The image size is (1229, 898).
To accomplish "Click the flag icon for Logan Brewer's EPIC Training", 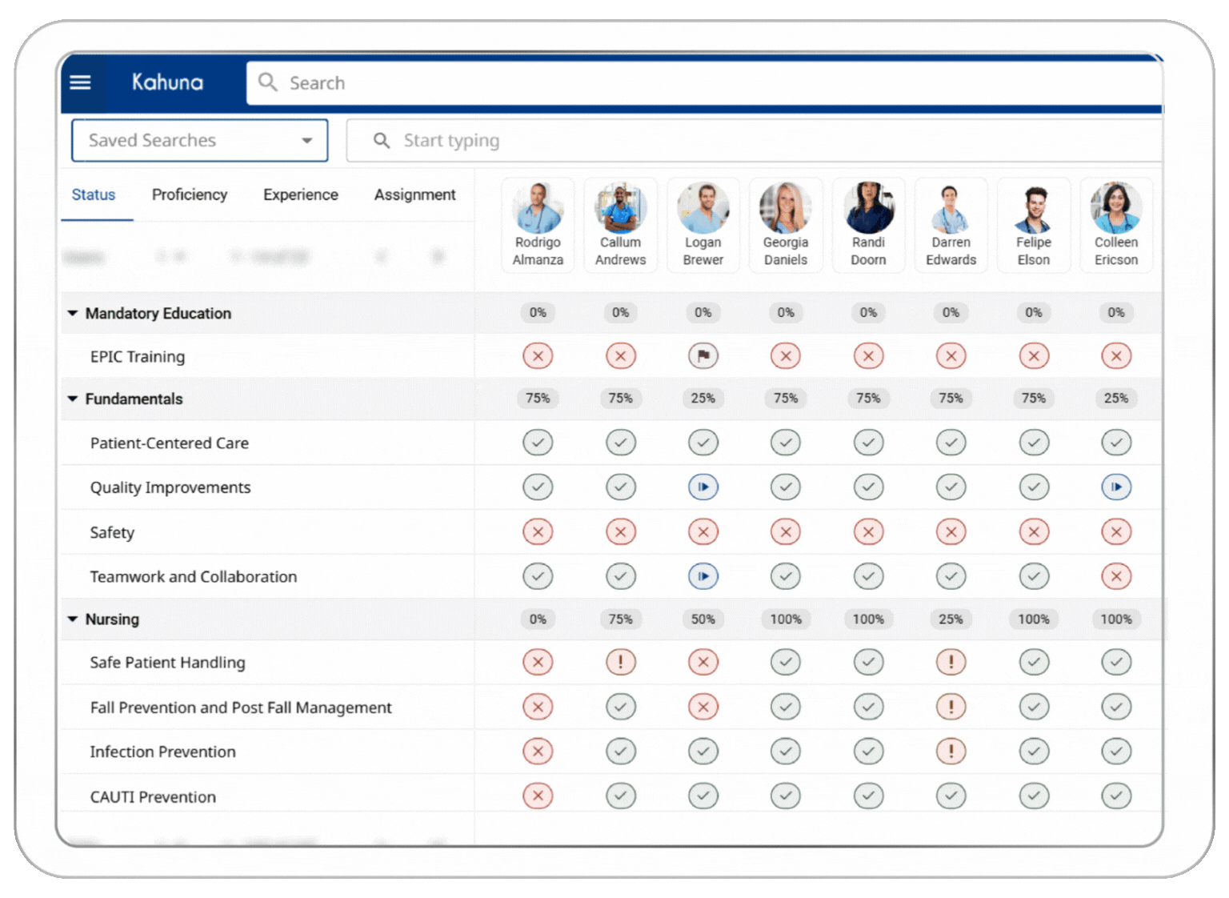I will coord(703,355).
